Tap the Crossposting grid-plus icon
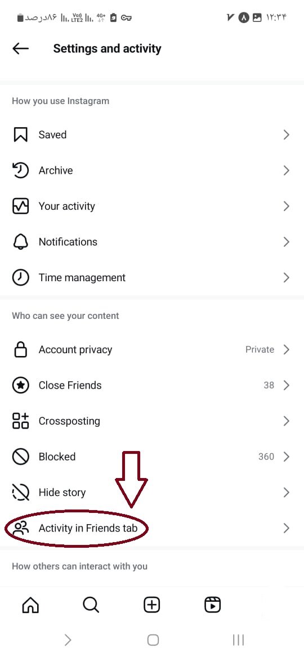Viewport: 304px width, 658px height. (x=21, y=421)
